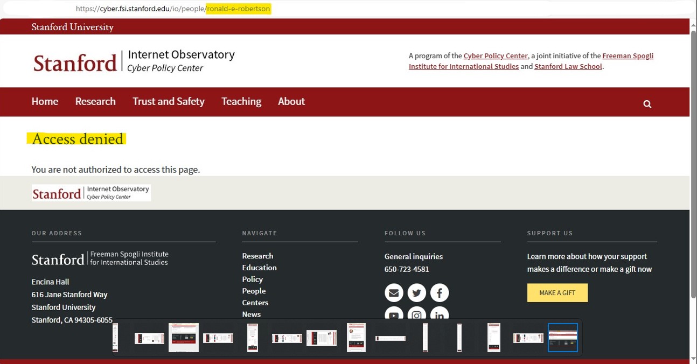Open the site search magnifier icon
Image resolution: width=697 pixels, height=364 pixels.
pyautogui.click(x=647, y=104)
